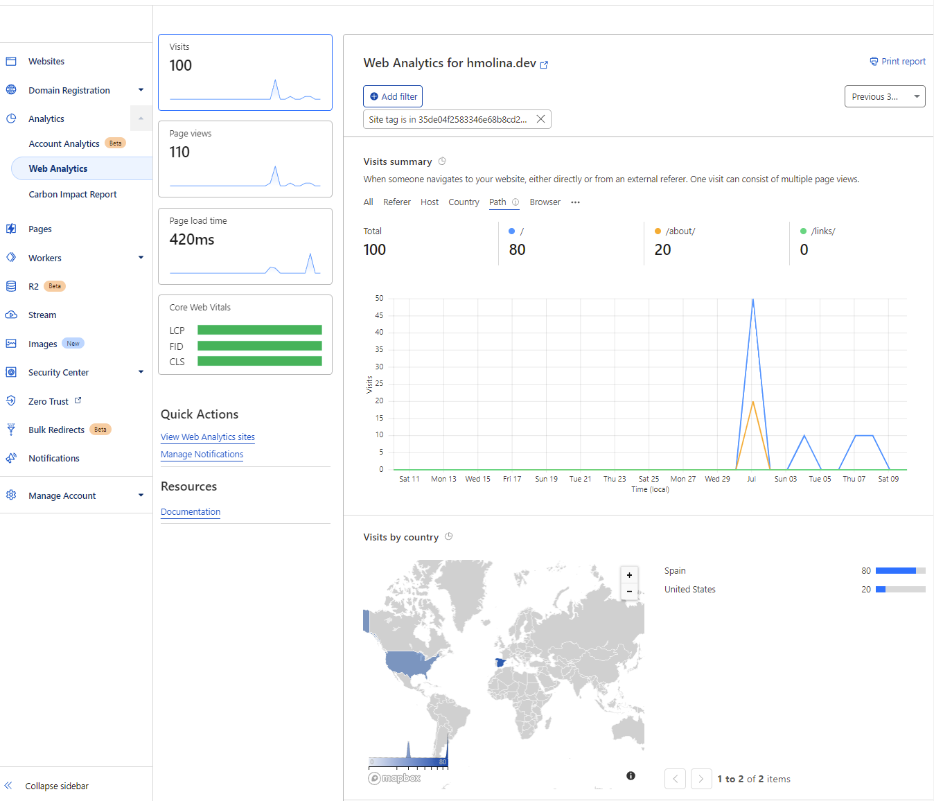Click the map zoom in button
934x801 pixels.
coord(629,574)
